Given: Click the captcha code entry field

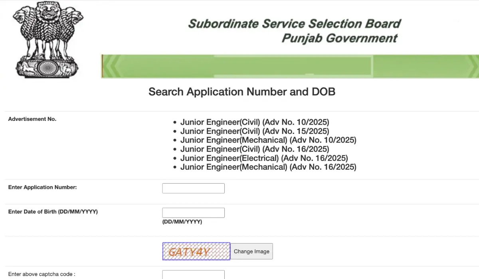Looking at the screenshot, I should (x=193, y=275).
